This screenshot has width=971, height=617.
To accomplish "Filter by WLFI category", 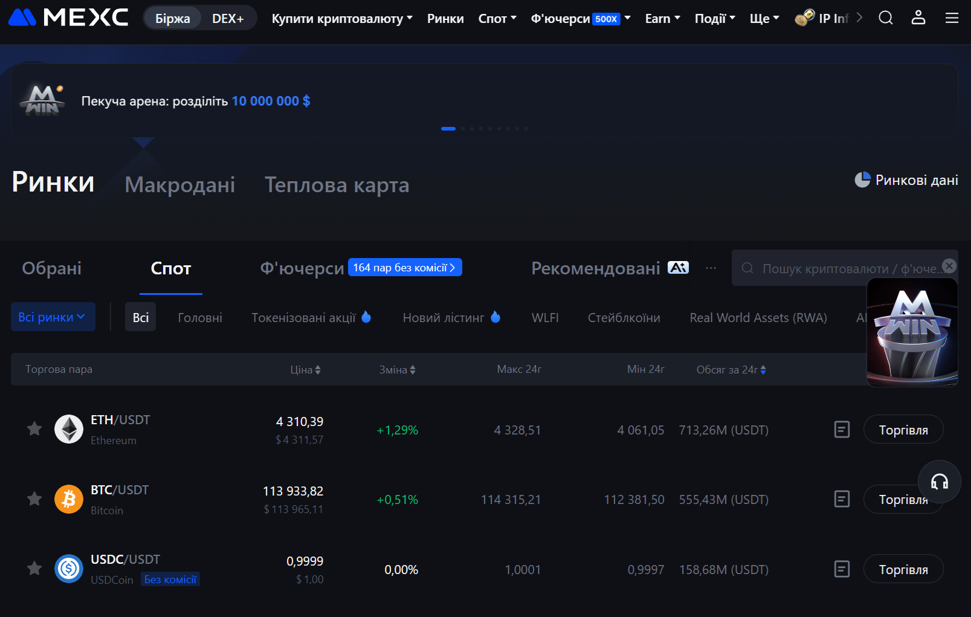I will pos(545,317).
